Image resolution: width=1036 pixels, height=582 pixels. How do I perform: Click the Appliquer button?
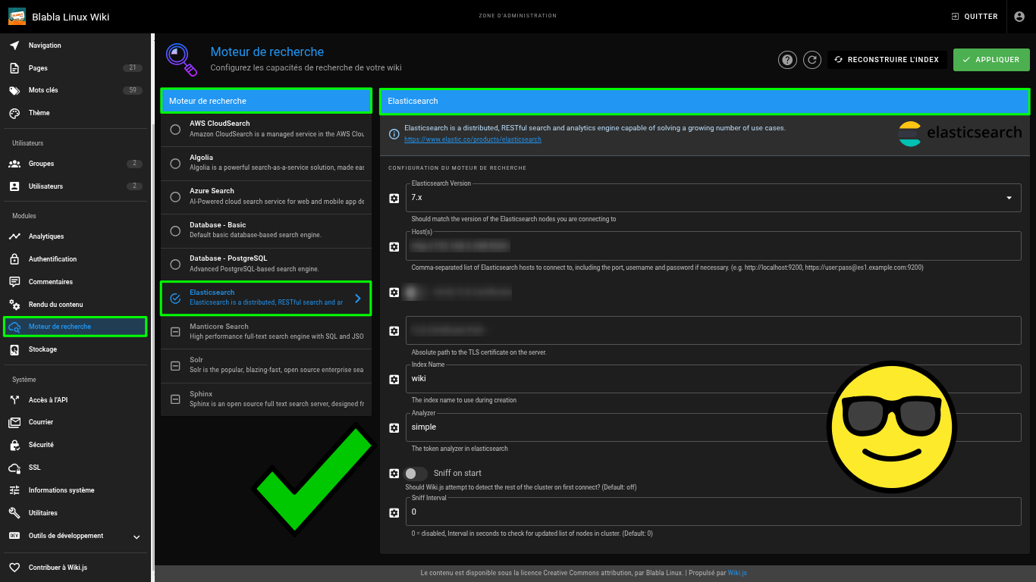[991, 60]
